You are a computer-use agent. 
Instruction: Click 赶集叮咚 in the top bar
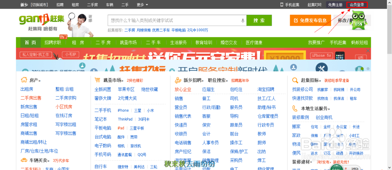[x=314, y=4]
